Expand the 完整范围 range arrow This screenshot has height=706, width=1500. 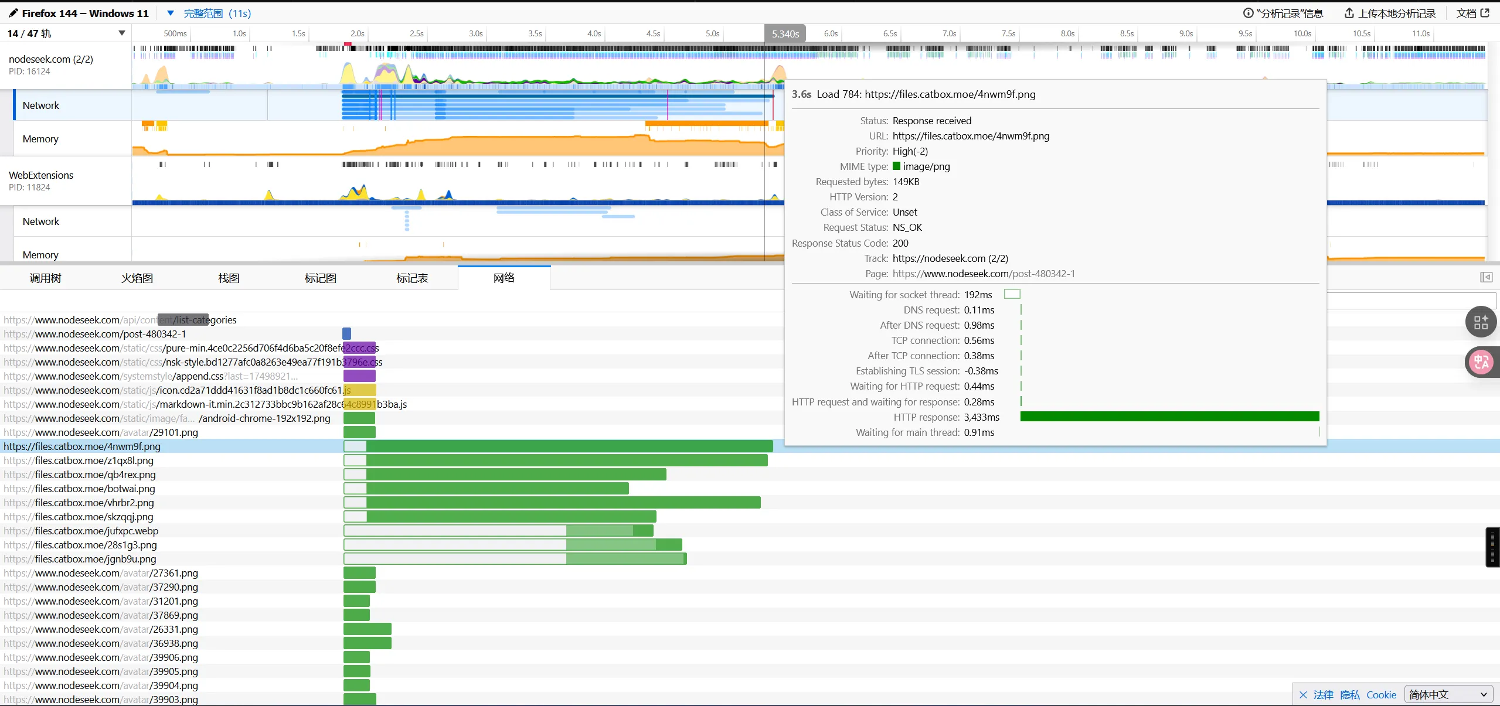click(171, 13)
